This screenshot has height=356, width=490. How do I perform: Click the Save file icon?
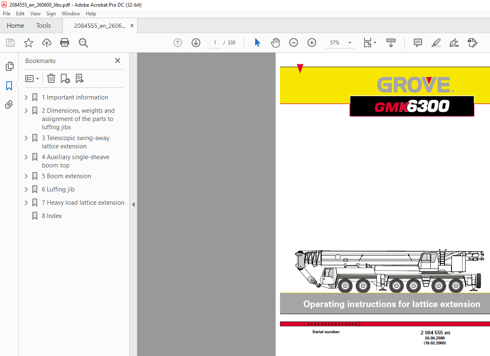tap(10, 43)
